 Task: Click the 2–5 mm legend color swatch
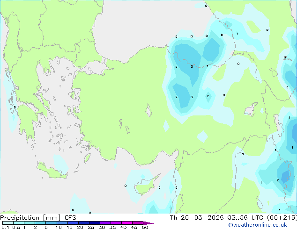click(x=40, y=223)
